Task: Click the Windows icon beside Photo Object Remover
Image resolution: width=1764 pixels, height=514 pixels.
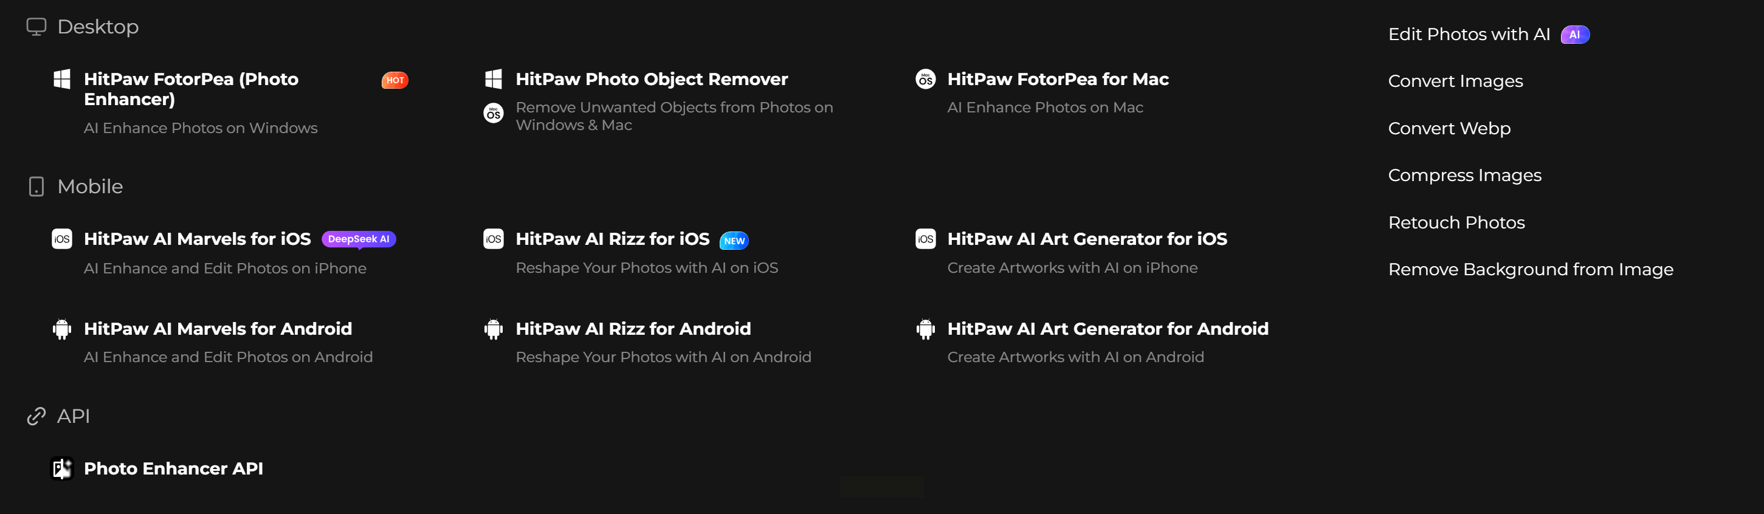Action: [x=493, y=80]
